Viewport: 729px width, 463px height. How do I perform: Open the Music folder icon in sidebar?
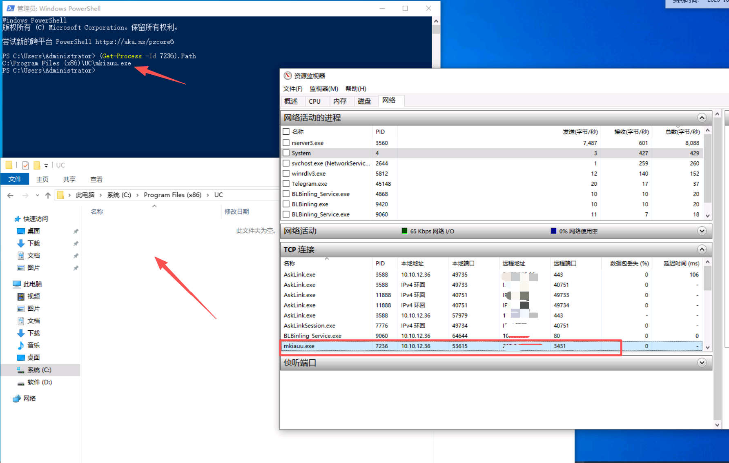pos(21,345)
